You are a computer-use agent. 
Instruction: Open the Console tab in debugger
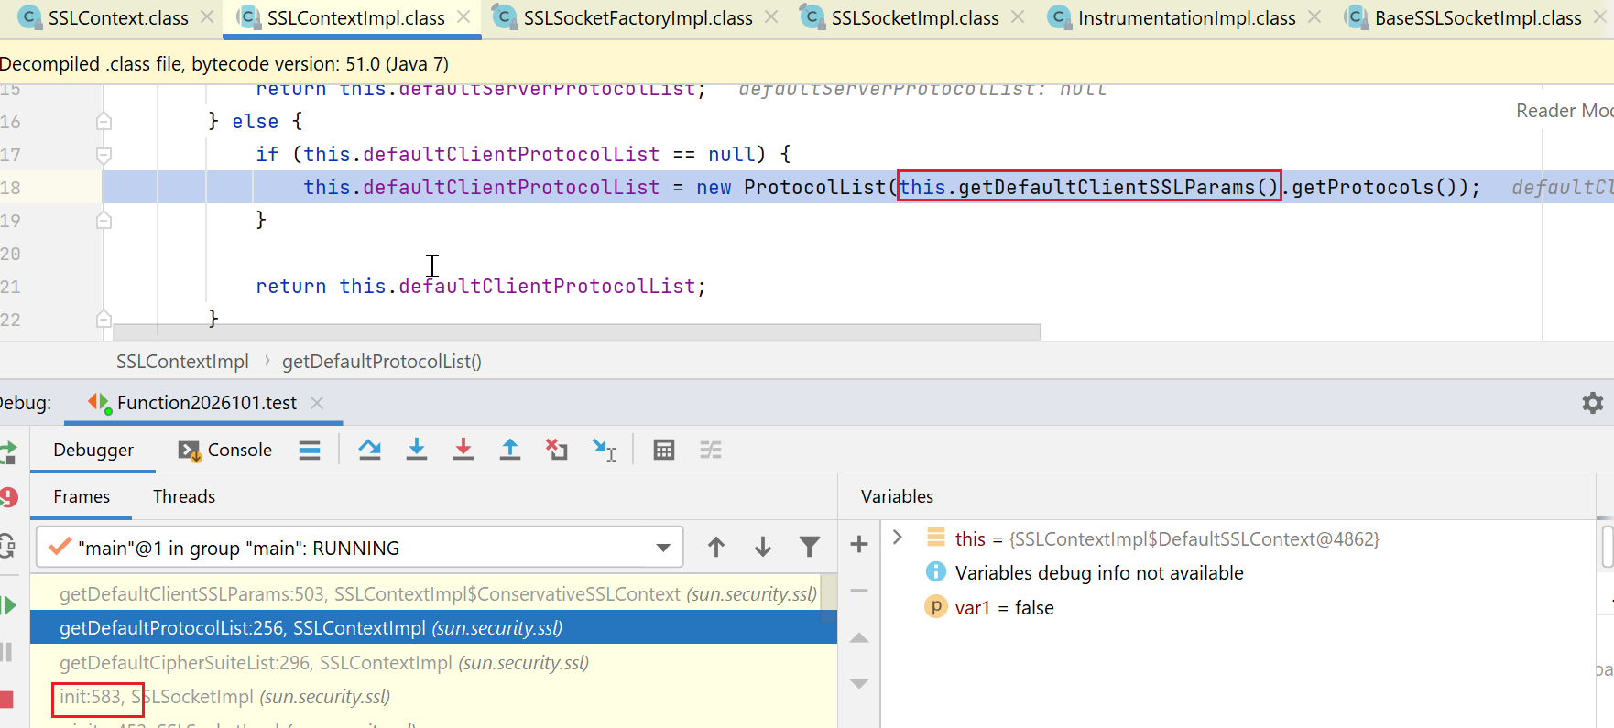tap(226, 450)
